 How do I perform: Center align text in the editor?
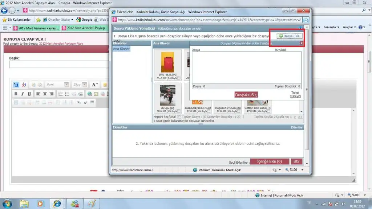[45, 94]
